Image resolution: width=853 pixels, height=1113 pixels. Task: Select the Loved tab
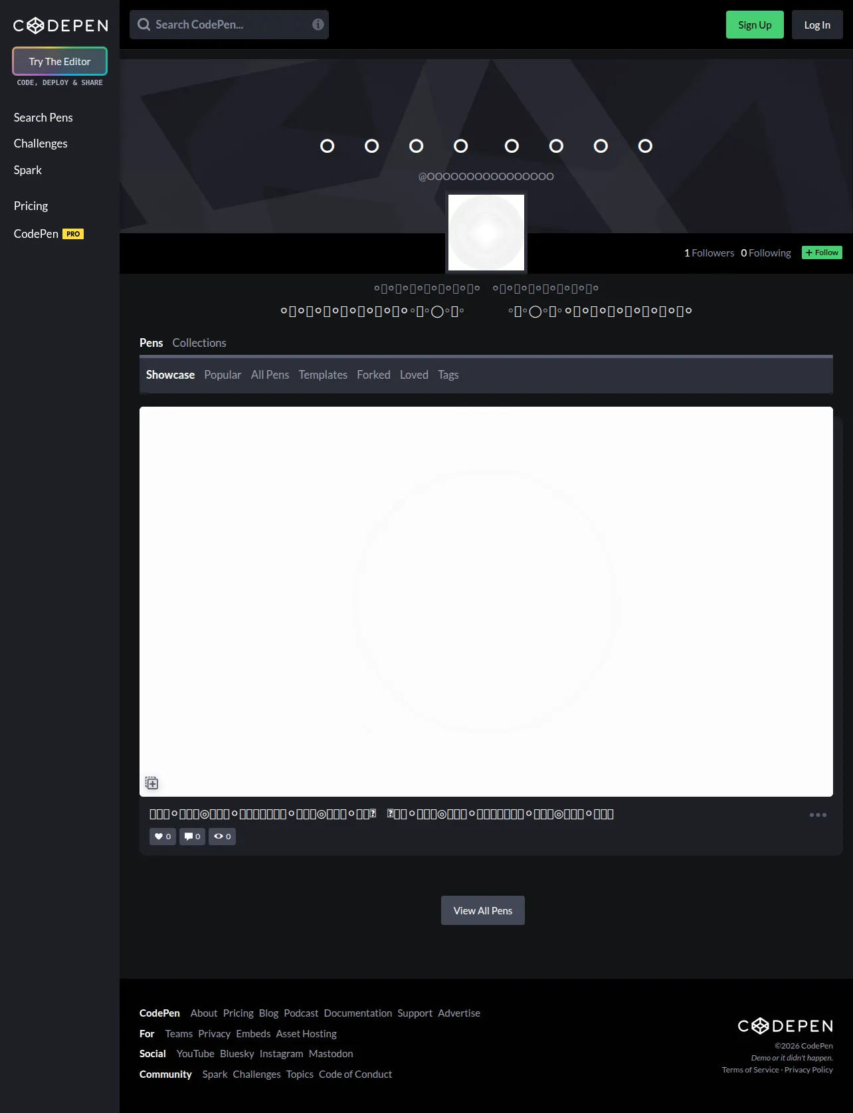(x=414, y=375)
